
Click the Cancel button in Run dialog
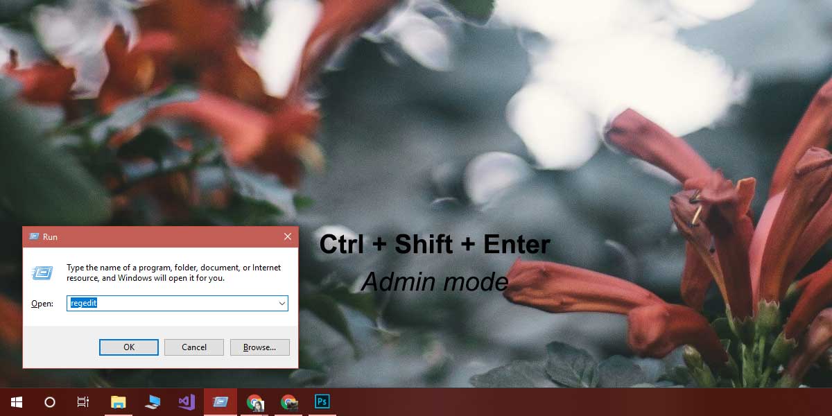[194, 347]
